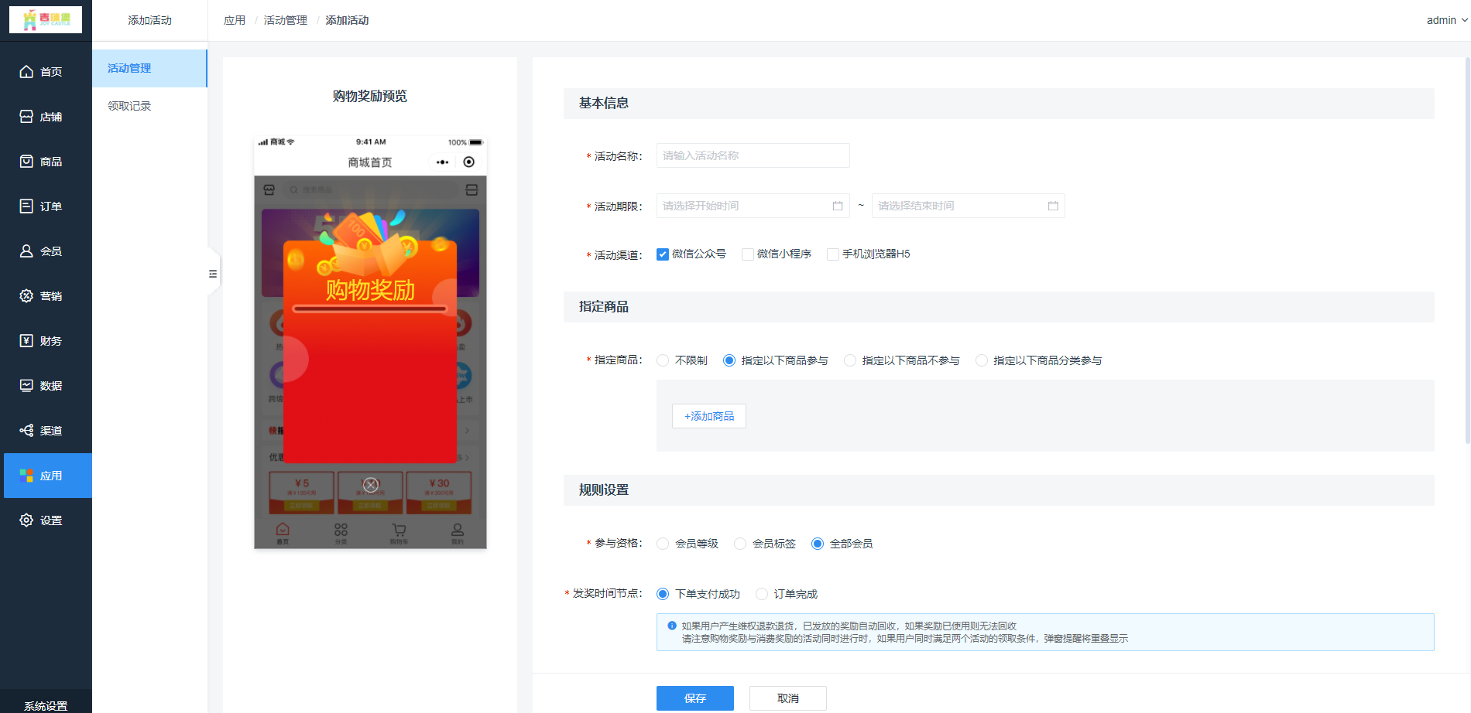The image size is (1471, 713).
Task: Click the 基本信息 section heading
Action: point(604,103)
